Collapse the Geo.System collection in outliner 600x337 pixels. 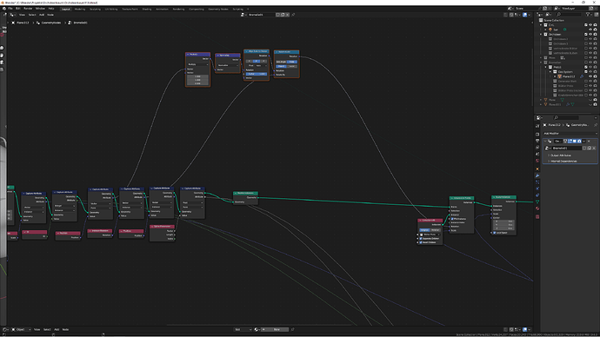point(550,71)
